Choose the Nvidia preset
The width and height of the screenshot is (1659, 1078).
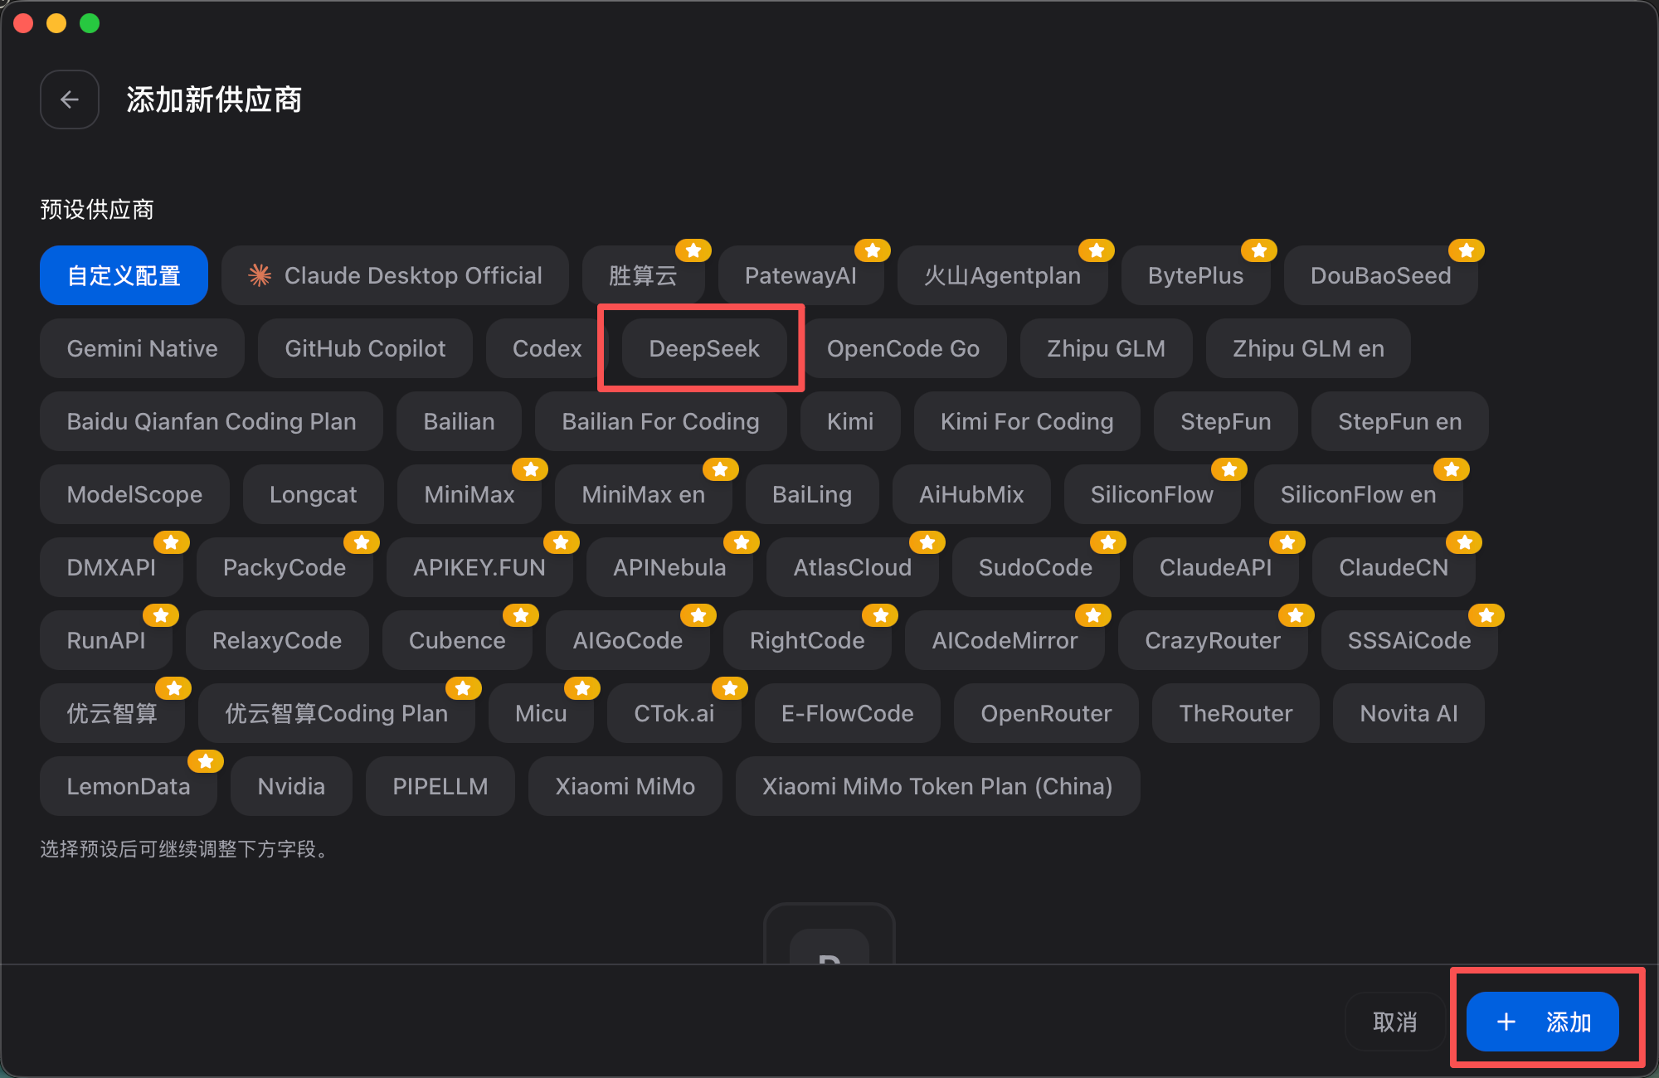291,786
